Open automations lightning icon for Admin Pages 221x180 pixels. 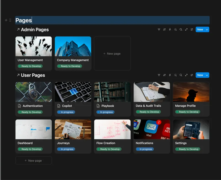click(170, 30)
